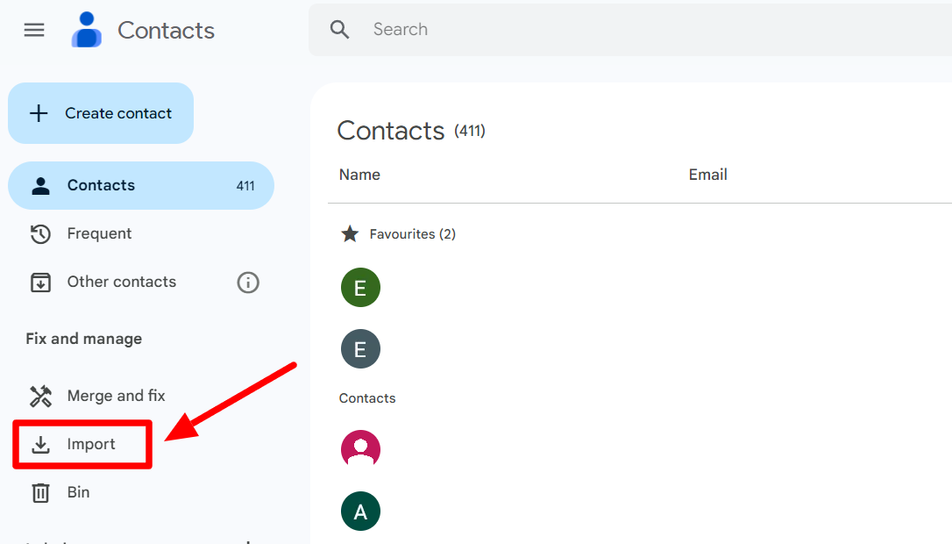Click the Contacts group label above the avatars

[367, 398]
